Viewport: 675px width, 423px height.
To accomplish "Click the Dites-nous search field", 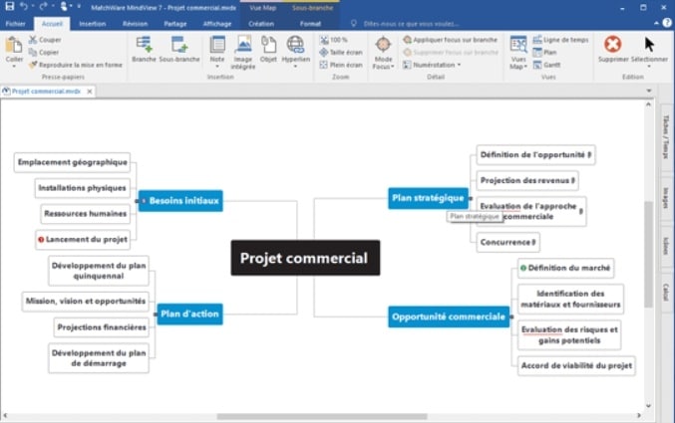I will (411, 24).
